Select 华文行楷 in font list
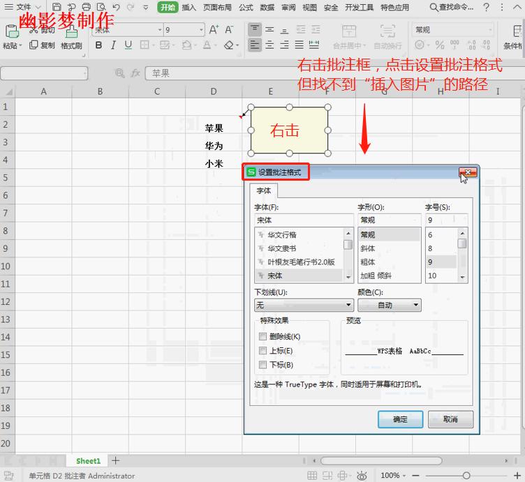 (x=282, y=234)
